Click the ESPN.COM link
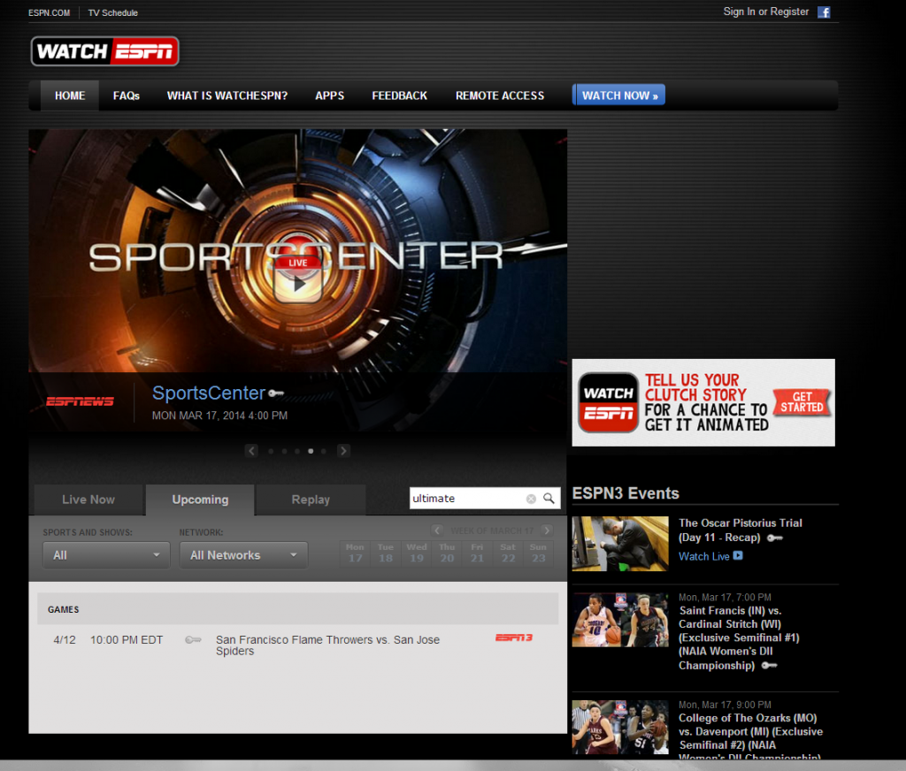This screenshot has width=906, height=771. pyautogui.click(x=50, y=12)
